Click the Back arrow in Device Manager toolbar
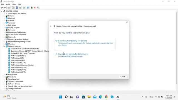Viewport: 178px width, 100px height. [2, 7]
